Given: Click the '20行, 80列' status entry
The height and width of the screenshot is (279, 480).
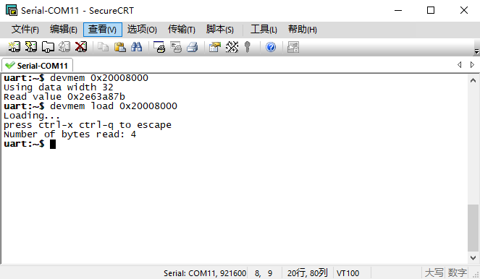Looking at the screenshot, I should (x=308, y=272).
